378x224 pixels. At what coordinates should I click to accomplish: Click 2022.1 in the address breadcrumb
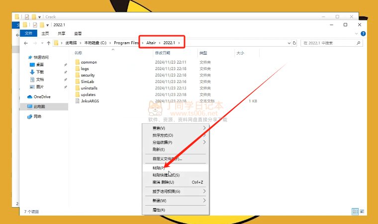click(x=169, y=43)
